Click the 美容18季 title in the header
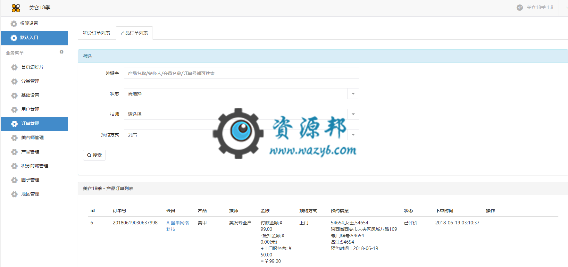Viewport: 568px width, 267px height. pyautogui.click(x=40, y=7)
